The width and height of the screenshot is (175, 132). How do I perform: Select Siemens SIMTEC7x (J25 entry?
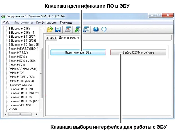click(x=24, y=101)
